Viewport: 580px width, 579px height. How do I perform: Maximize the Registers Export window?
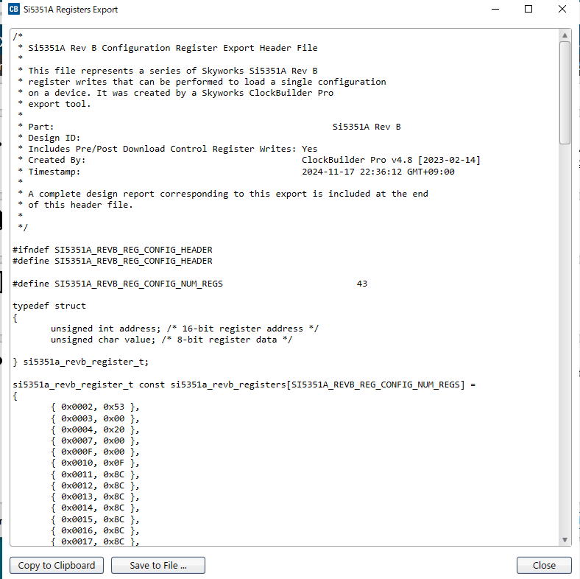click(x=528, y=10)
